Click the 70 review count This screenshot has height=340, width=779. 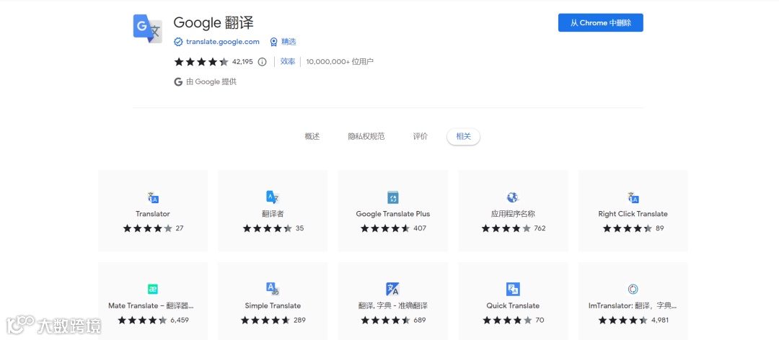tap(540, 320)
